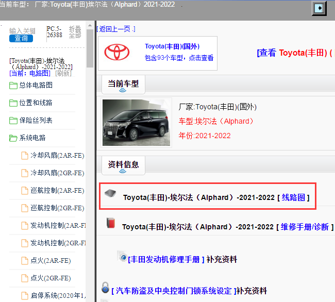Click the black Alphard vehicle thumbnail
The width and height of the screenshot is (335, 302).
pos(136,123)
